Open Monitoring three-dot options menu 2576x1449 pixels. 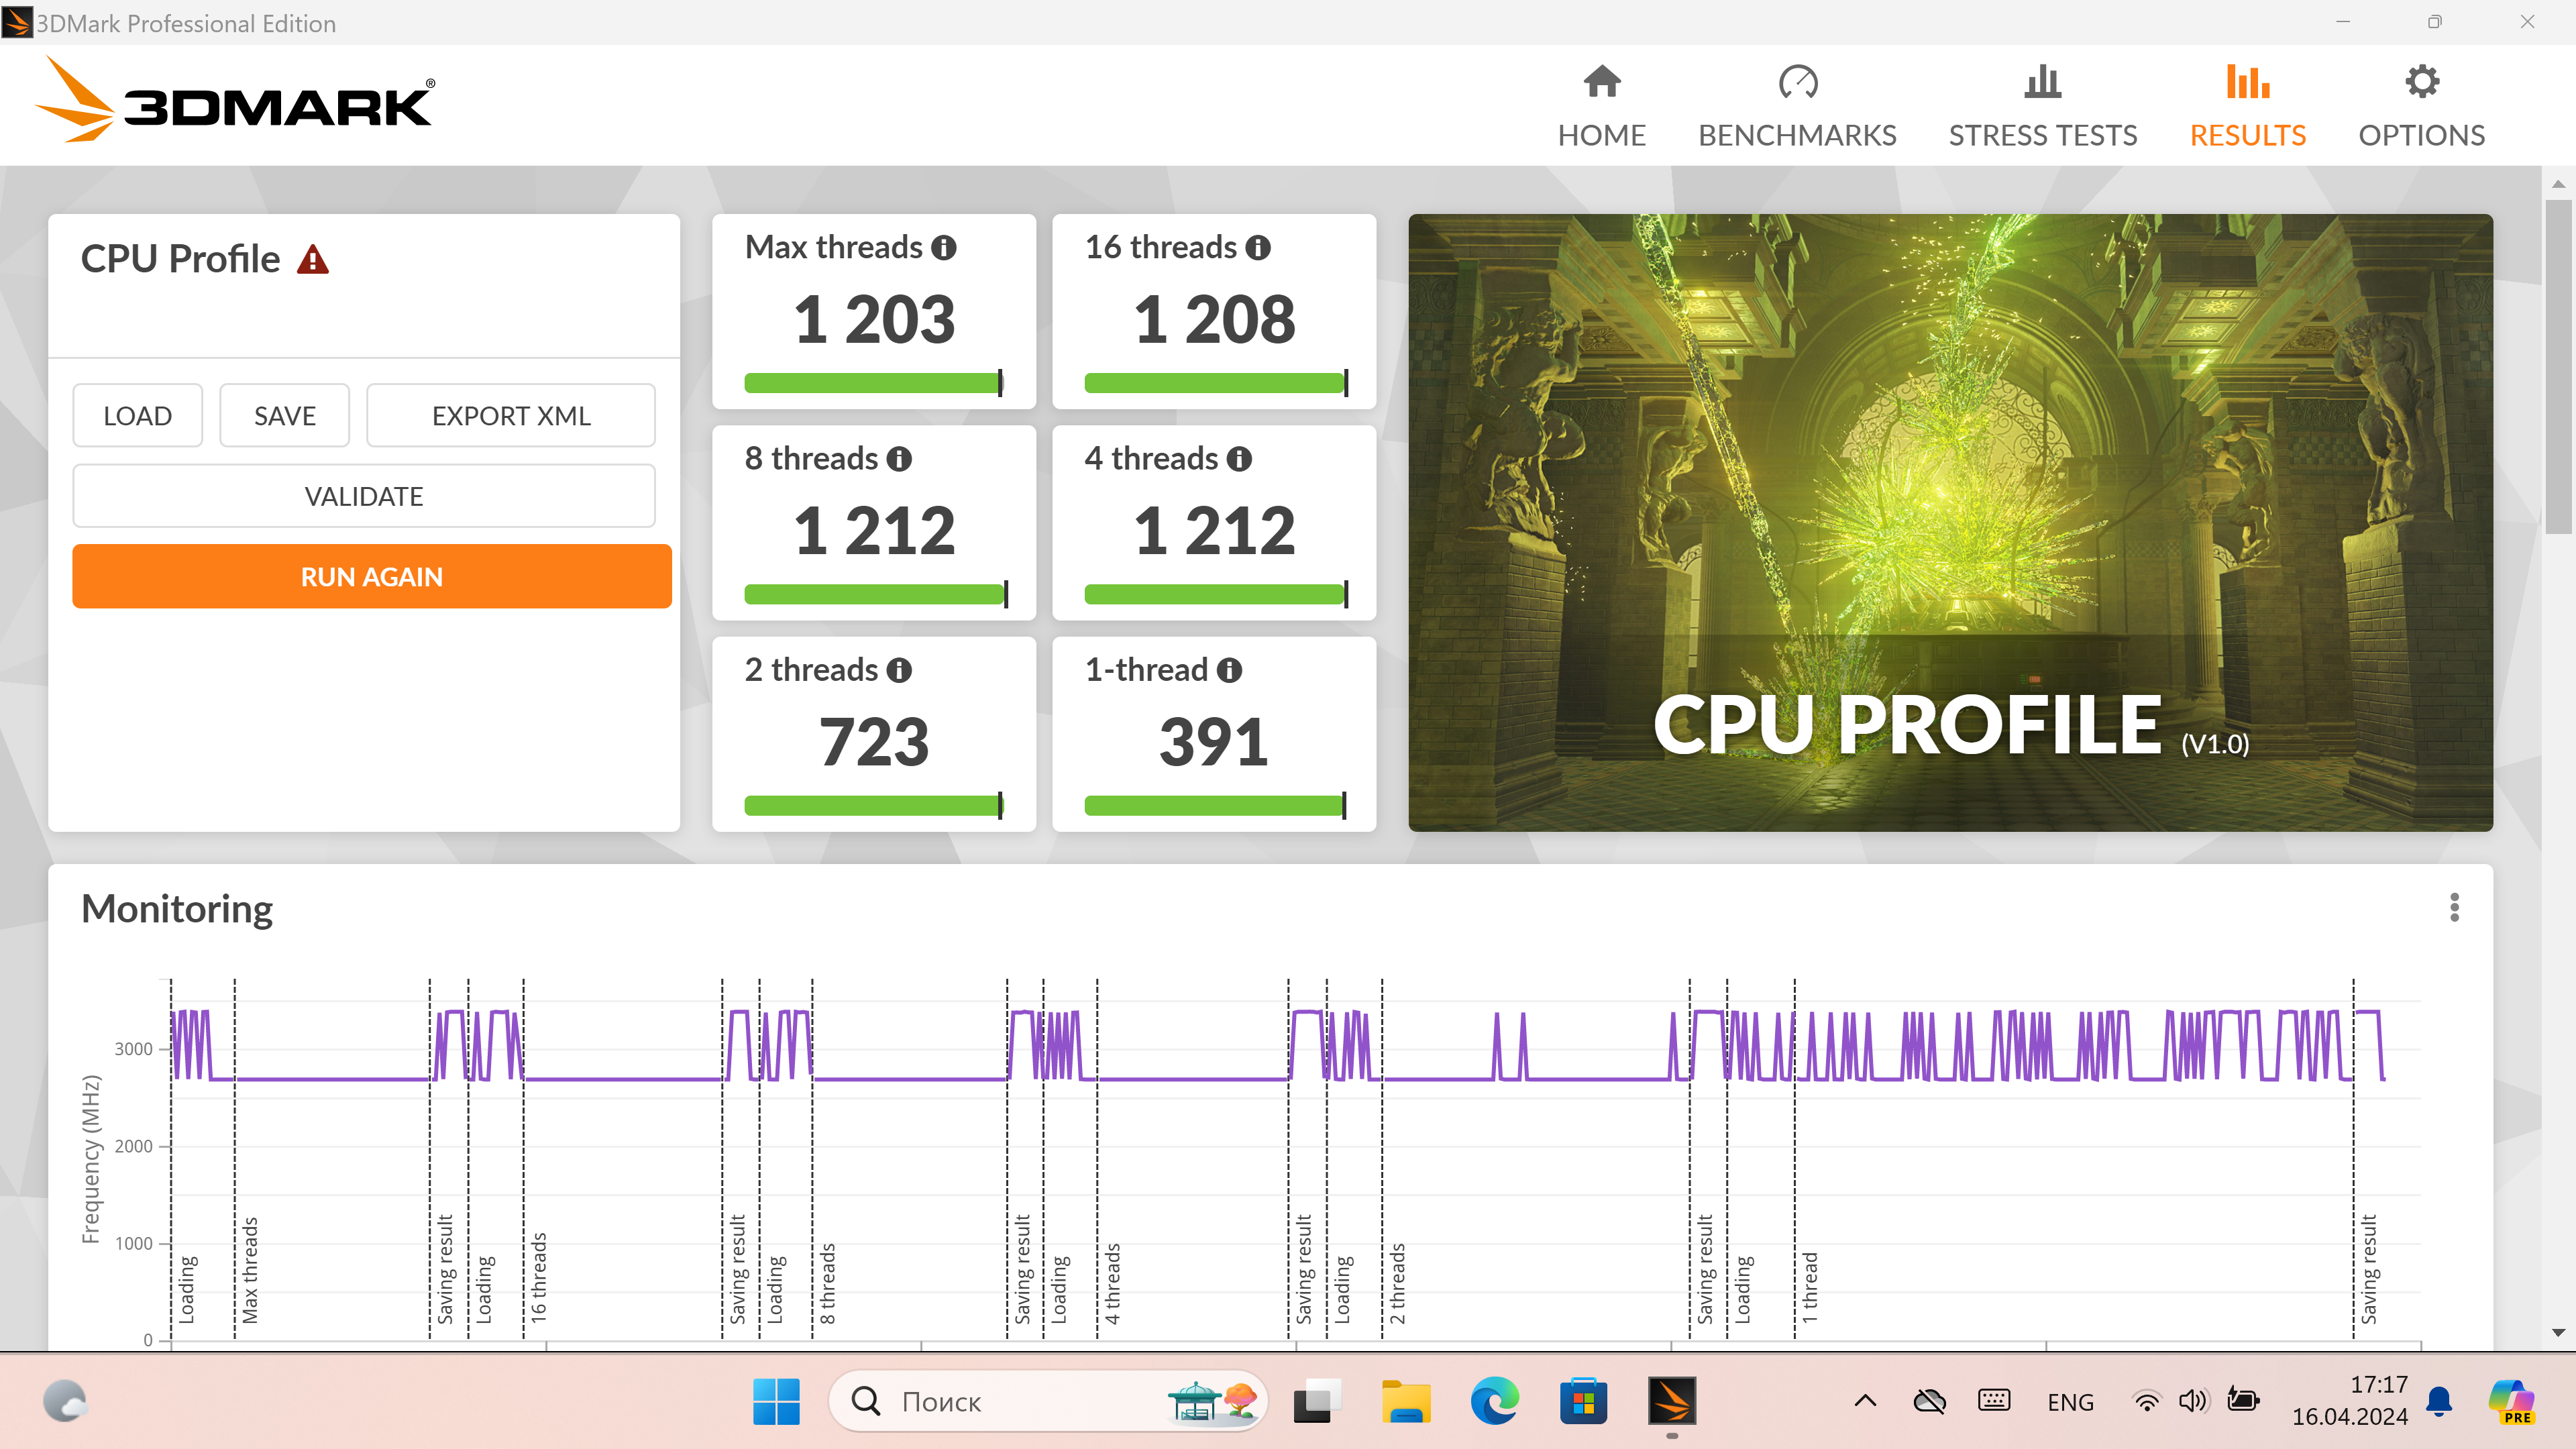click(2454, 907)
